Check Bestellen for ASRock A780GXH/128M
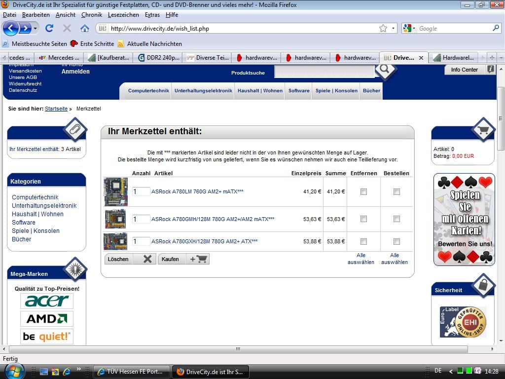 397,241
